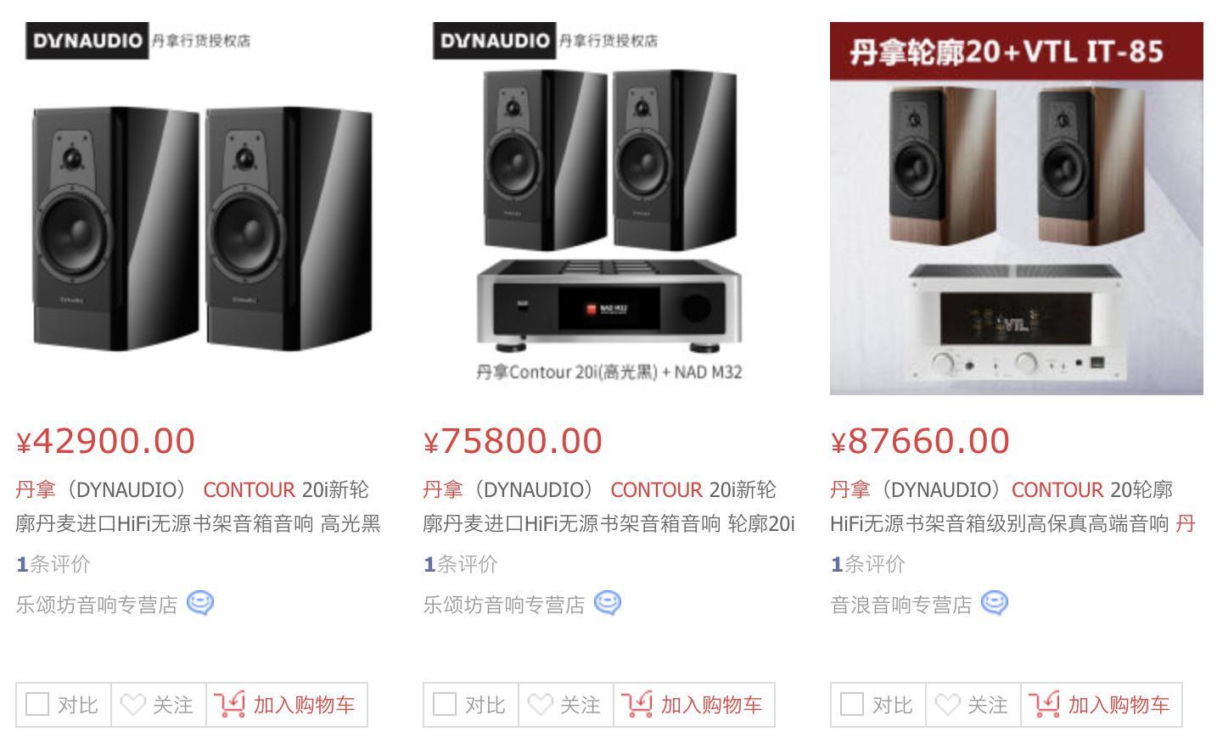
Task: Click chat icon next to 音浪音响专营店
Action: click(x=995, y=603)
